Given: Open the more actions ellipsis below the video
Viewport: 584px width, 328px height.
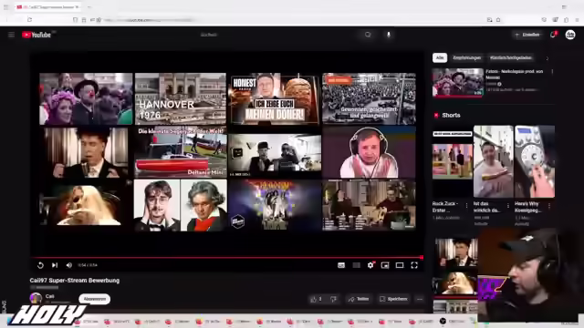Looking at the screenshot, I should 420,299.
